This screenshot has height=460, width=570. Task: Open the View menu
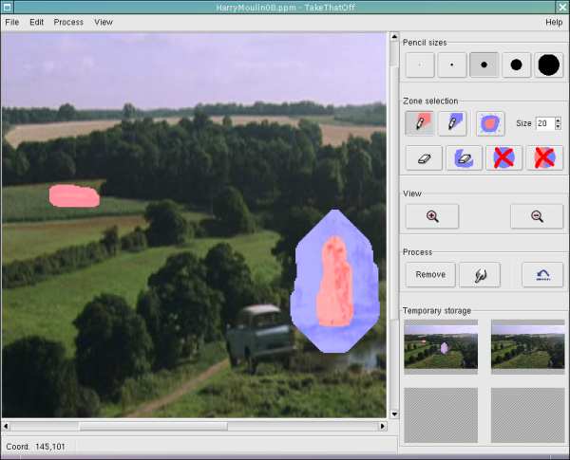[x=104, y=22]
